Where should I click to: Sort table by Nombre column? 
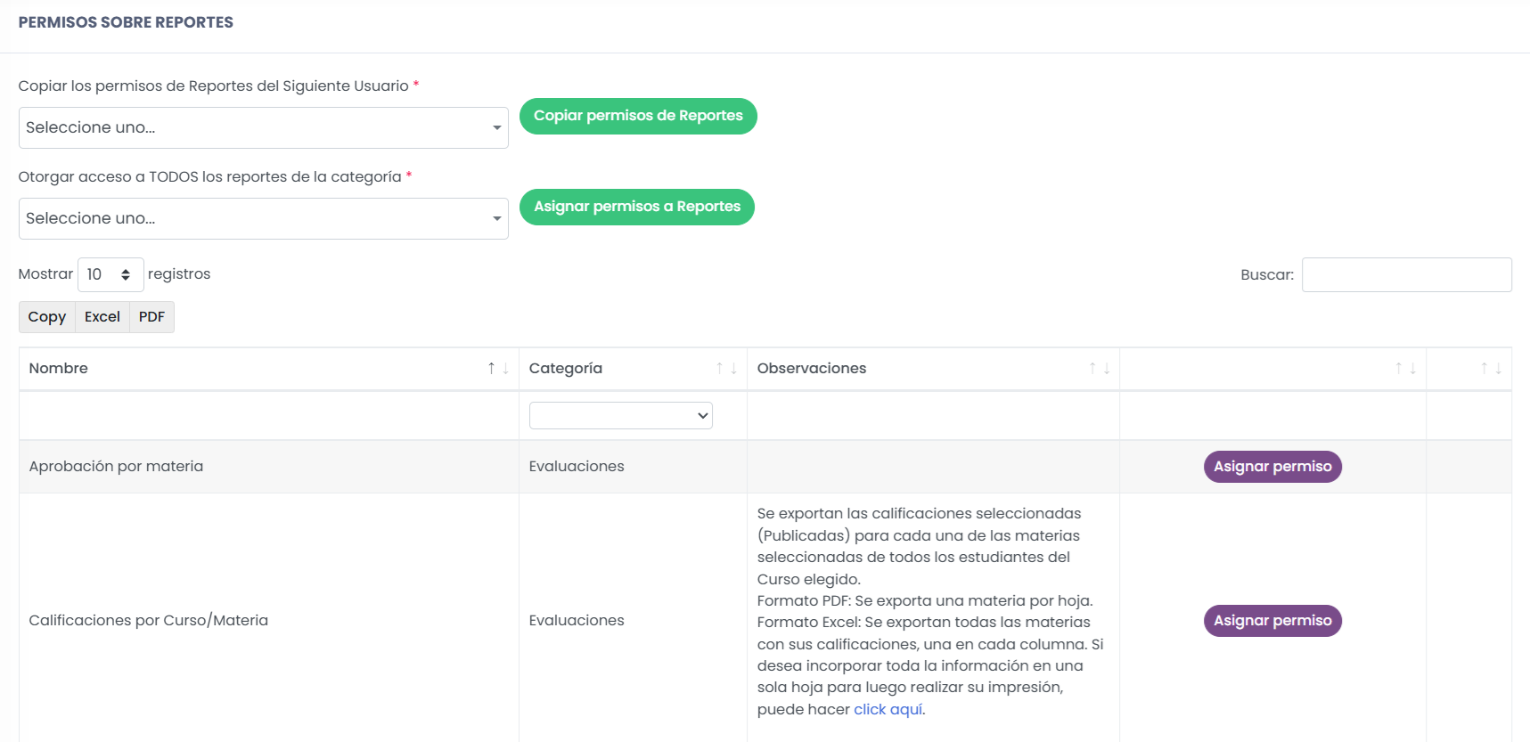pyautogui.click(x=269, y=369)
